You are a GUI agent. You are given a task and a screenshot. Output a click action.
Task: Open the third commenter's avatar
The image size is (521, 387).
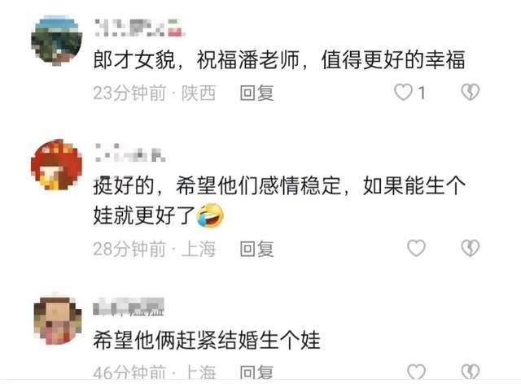tap(58, 320)
